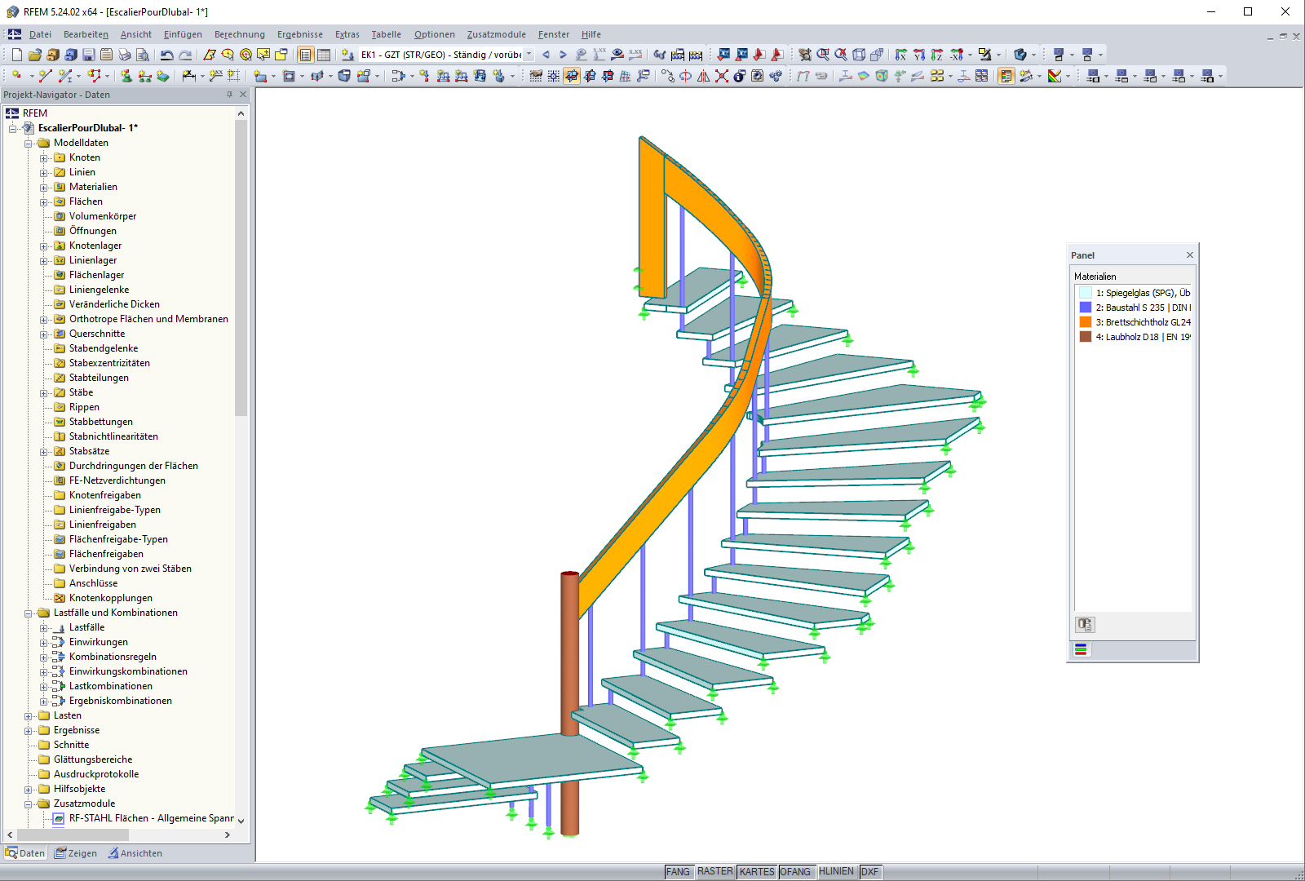Toggle FANG mode in the status bar
1305x881 pixels.
click(x=679, y=871)
